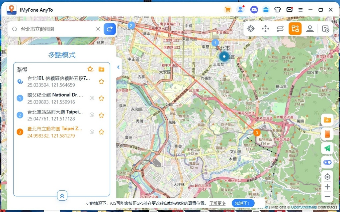Image resolution: width=340 pixels, height=212 pixels.
Task: Collapse the side panel with left chevron
Action: (118, 67)
